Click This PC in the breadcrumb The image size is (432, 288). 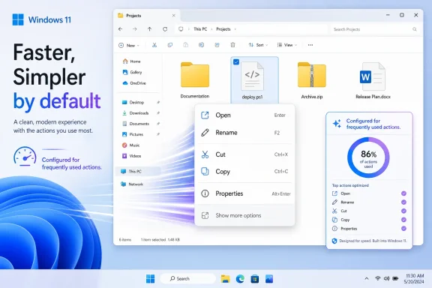(x=200, y=29)
